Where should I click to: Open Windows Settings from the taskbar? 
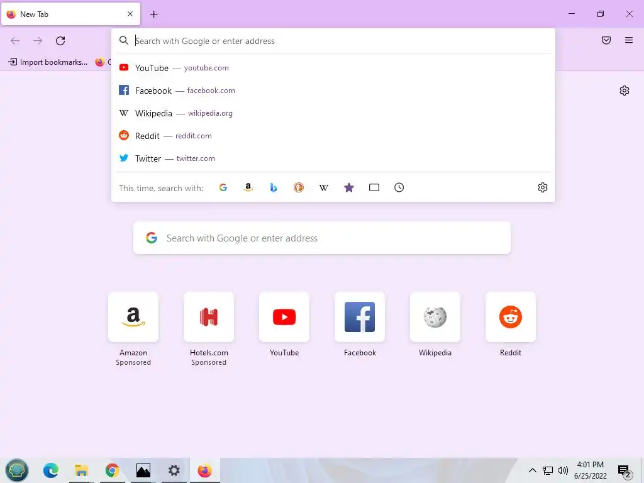coord(174,470)
